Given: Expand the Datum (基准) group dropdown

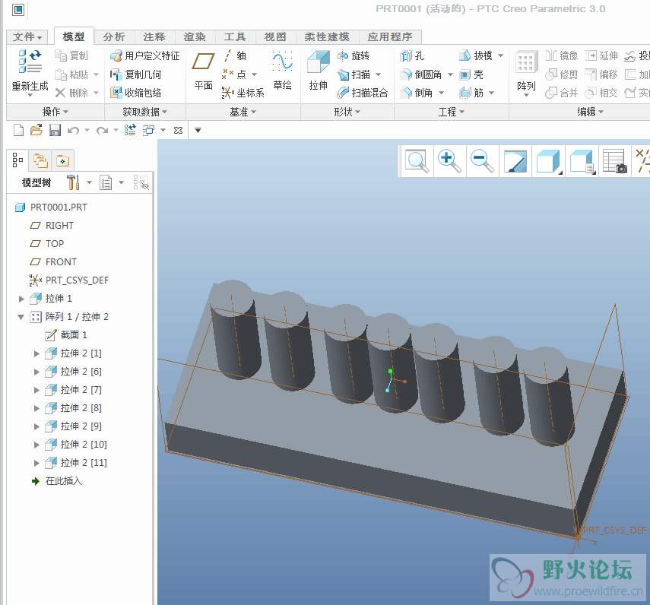Looking at the screenshot, I should pos(243,112).
